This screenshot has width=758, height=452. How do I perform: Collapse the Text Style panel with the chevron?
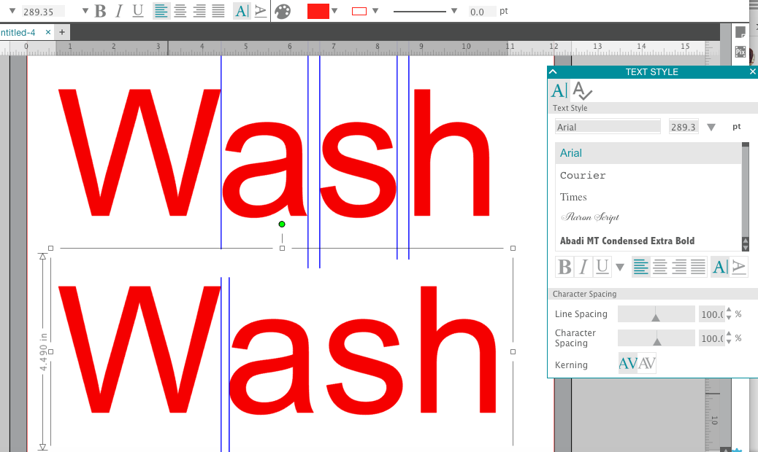point(553,71)
